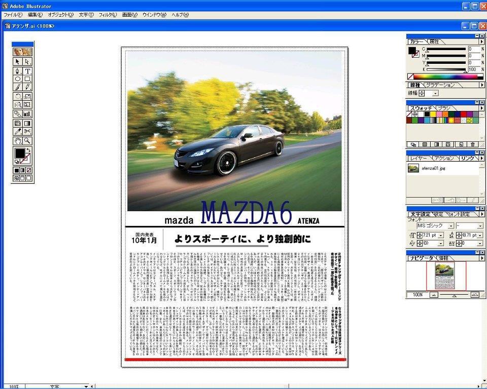
Task: Switch to standard screen mode
Action: point(16,178)
